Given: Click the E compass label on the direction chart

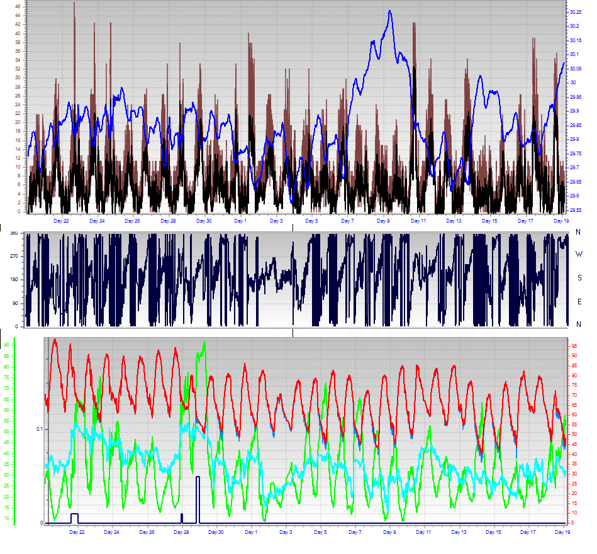Looking at the screenshot, I should [579, 302].
